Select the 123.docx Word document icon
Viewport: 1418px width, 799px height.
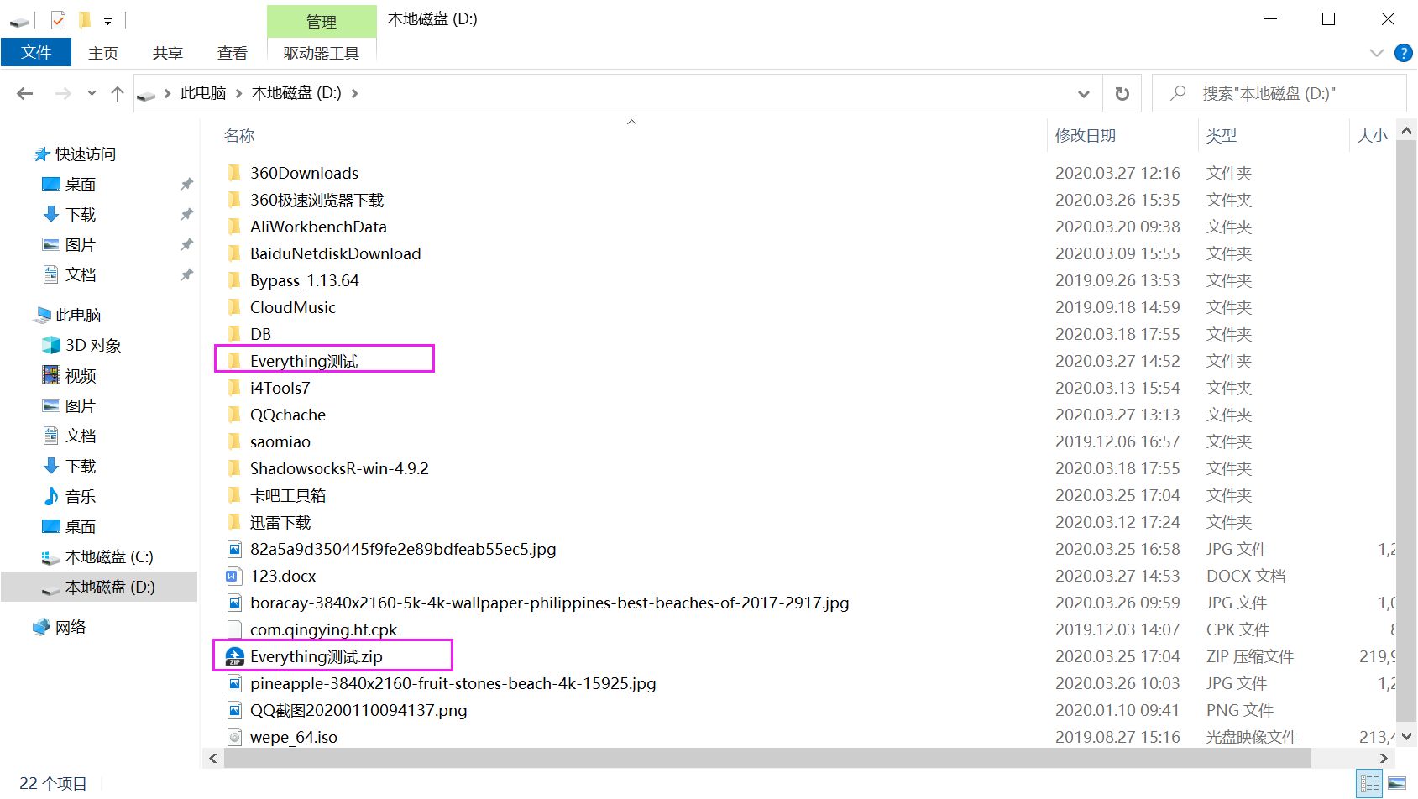pos(234,576)
